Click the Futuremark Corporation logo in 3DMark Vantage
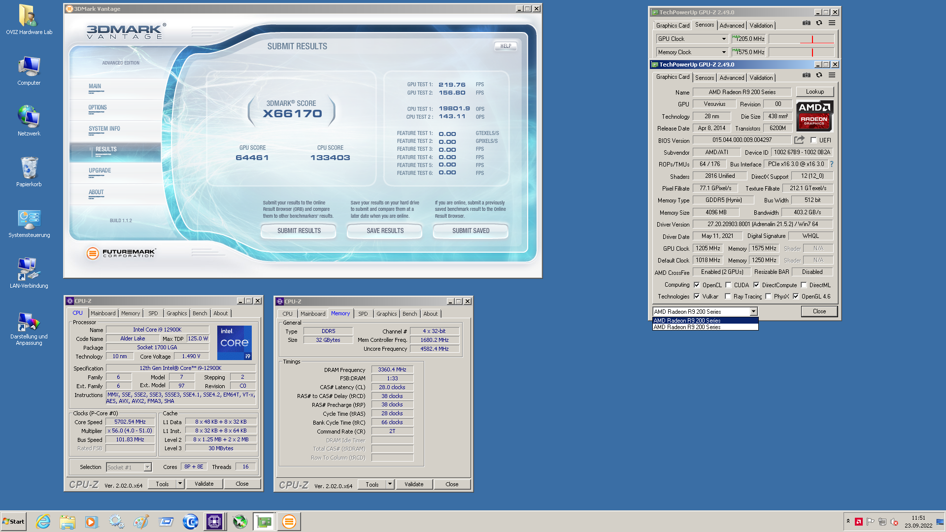This screenshot has width=946, height=532. 121,253
